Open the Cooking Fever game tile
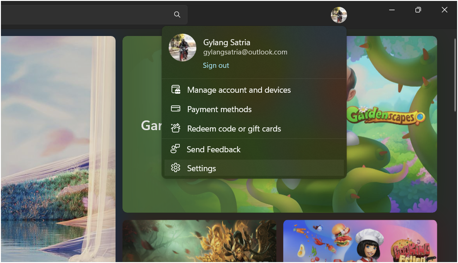 click(360, 241)
